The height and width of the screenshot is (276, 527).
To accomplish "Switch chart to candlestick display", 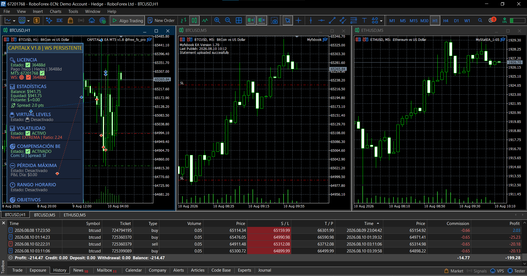I will pos(194,21).
